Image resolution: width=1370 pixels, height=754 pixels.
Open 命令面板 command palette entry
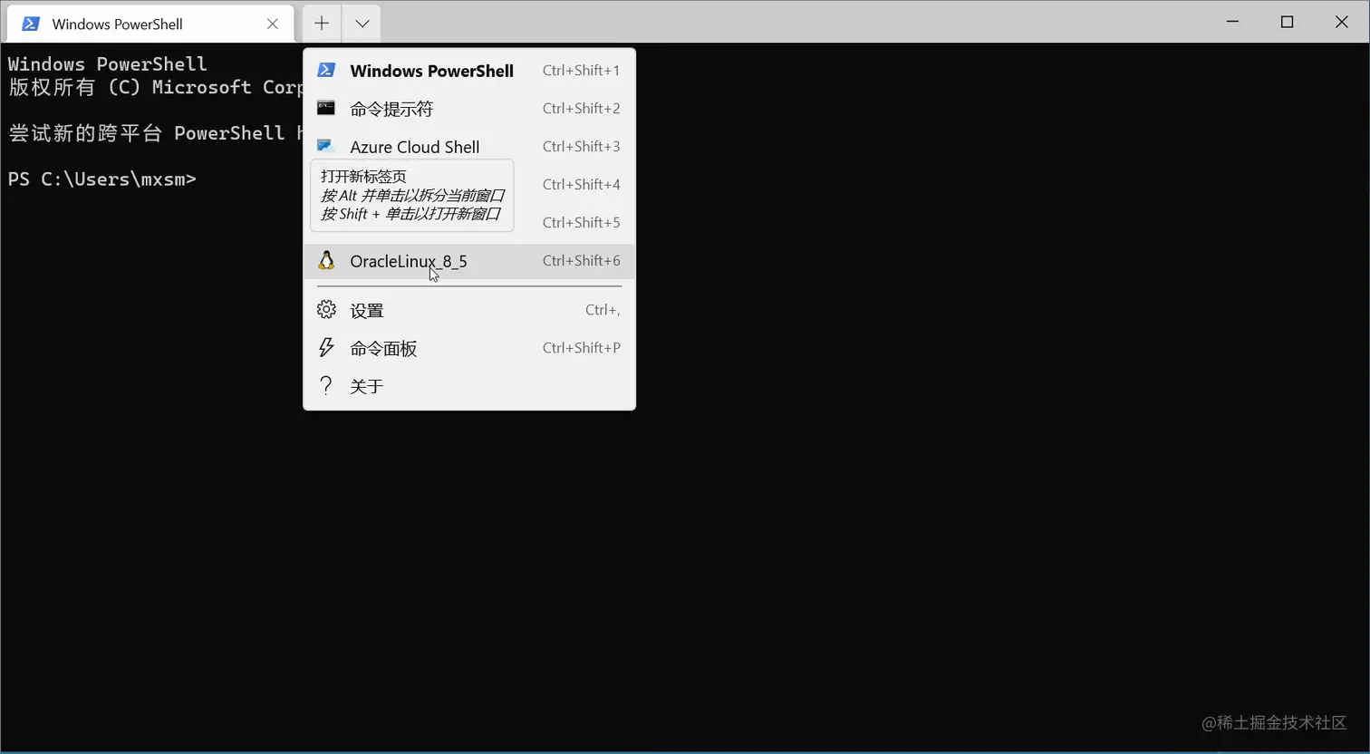point(382,348)
